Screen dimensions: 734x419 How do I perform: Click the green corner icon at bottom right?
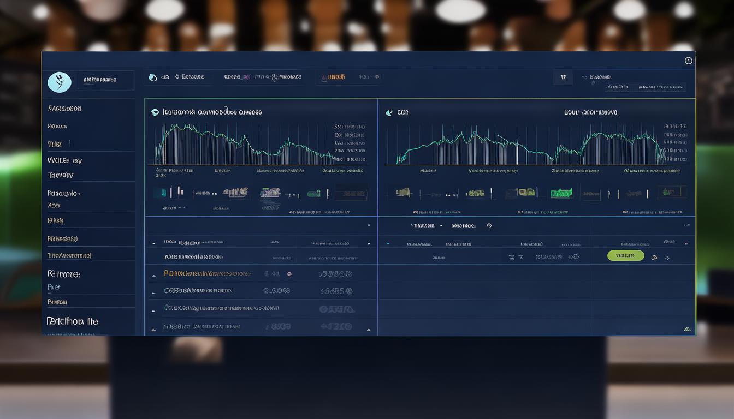click(686, 329)
